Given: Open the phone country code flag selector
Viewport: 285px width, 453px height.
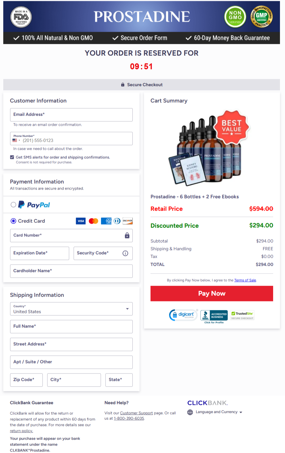Looking at the screenshot, I should coord(16,140).
